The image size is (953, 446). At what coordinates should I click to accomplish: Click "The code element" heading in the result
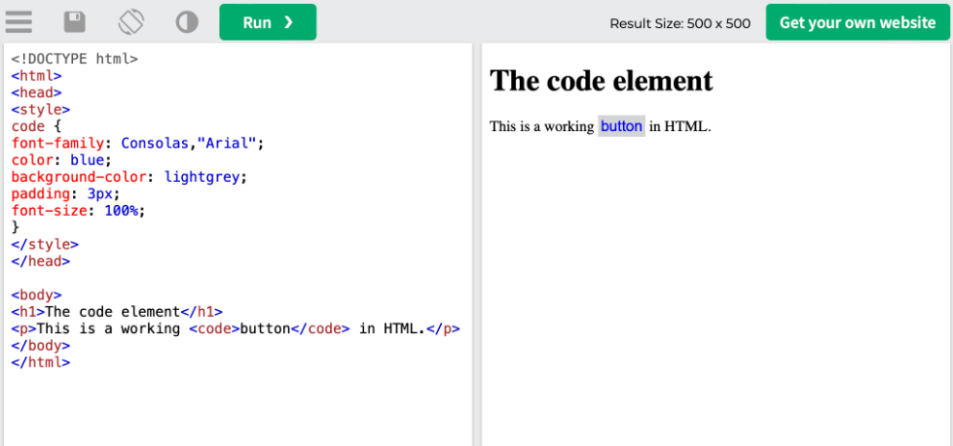tap(601, 81)
